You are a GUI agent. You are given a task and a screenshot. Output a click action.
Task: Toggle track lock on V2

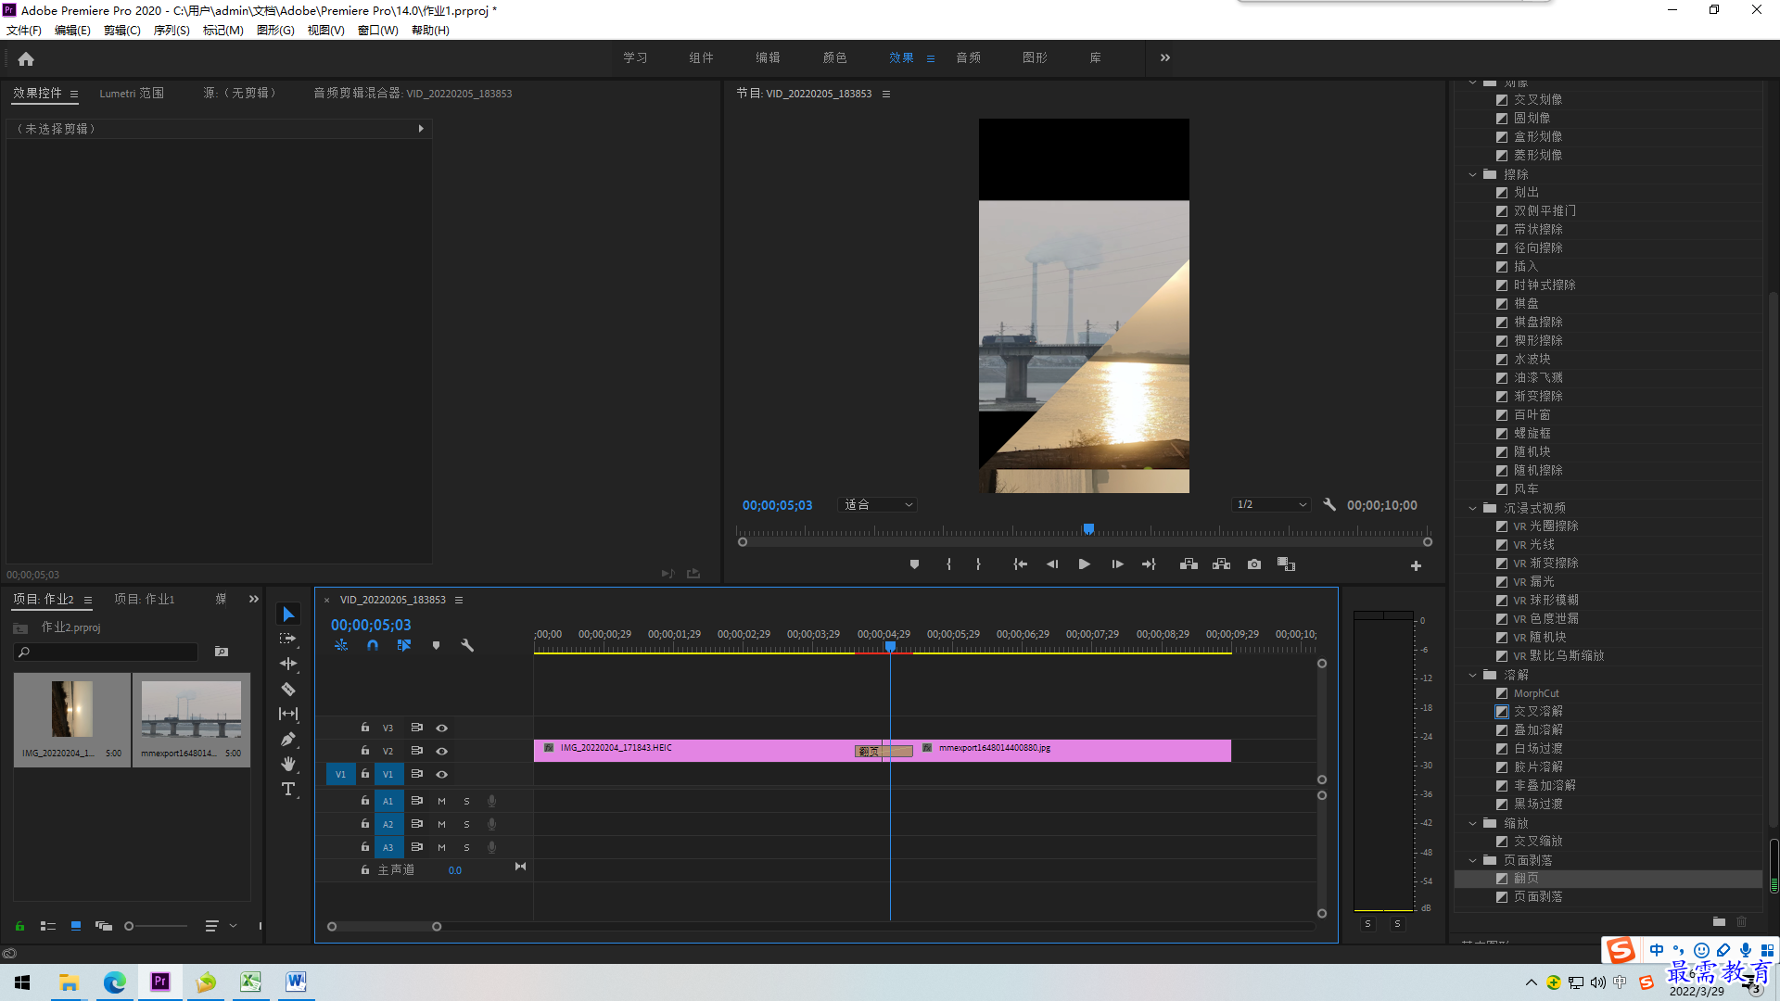(x=365, y=751)
